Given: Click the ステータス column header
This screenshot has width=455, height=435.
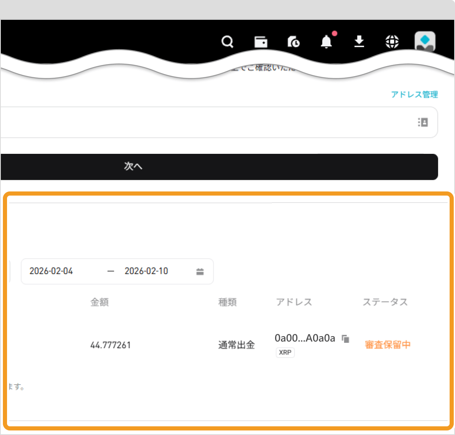Looking at the screenshot, I should [385, 302].
